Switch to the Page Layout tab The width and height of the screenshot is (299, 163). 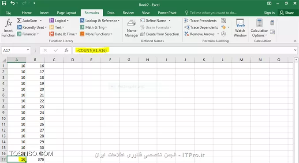[x=66, y=13]
